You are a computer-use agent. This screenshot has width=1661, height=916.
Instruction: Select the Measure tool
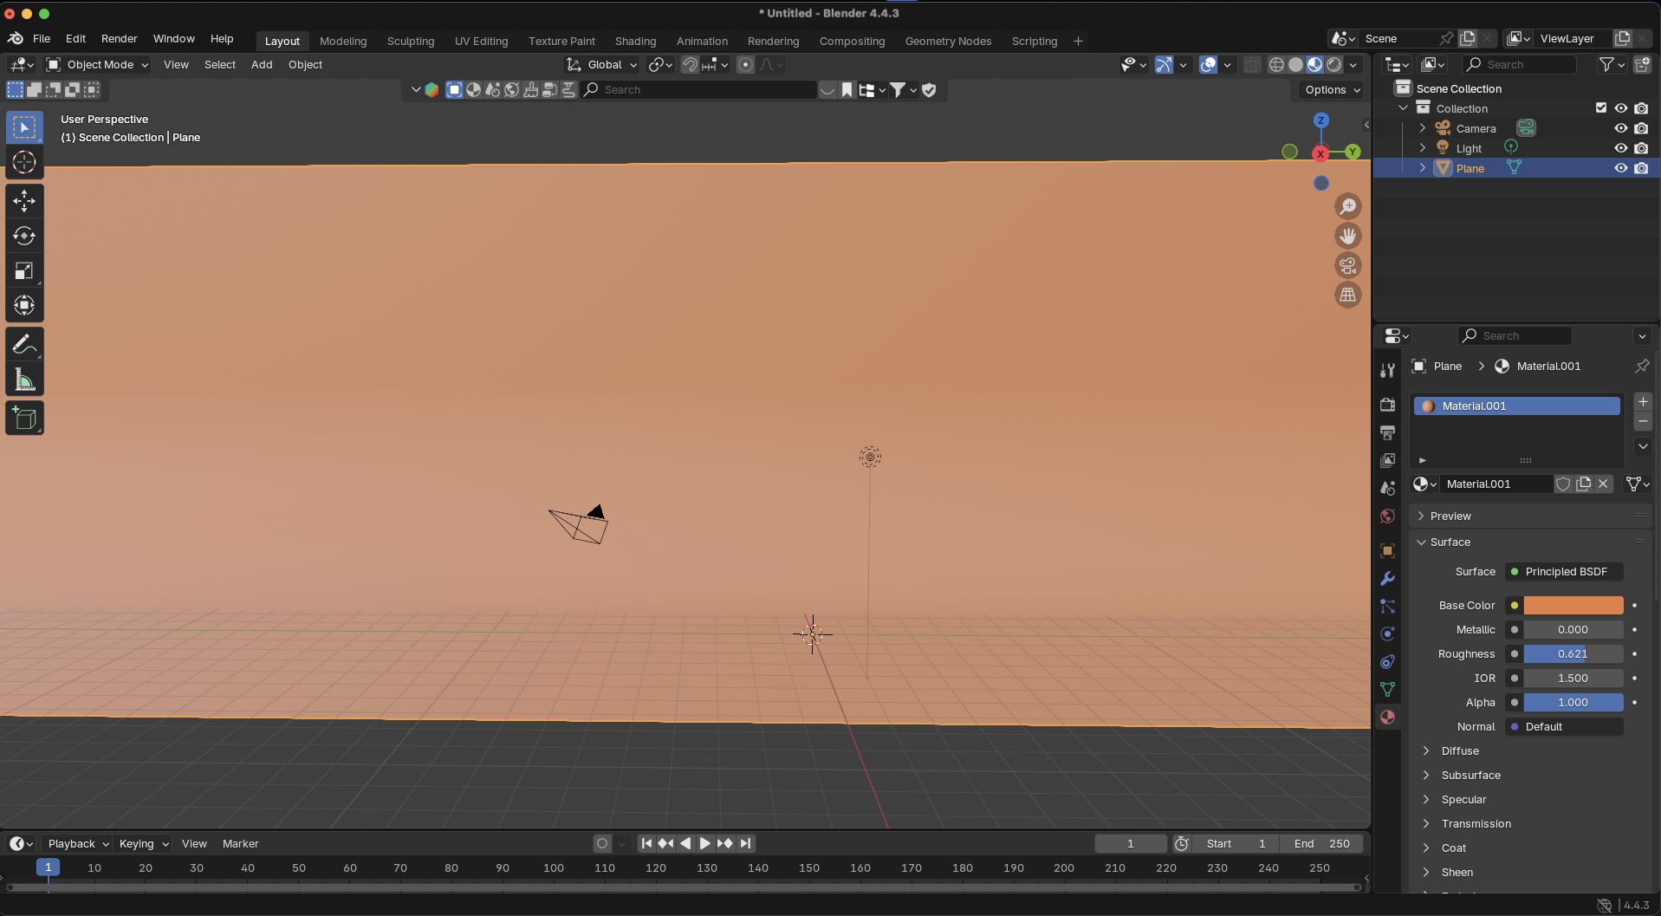tap(24, 380)
